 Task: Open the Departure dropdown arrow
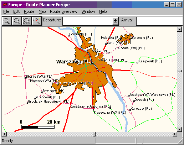(x=115, y=21)
